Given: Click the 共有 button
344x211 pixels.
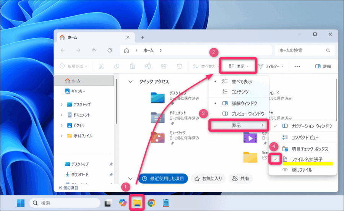Looking at the screenshot, I should 241,179.
